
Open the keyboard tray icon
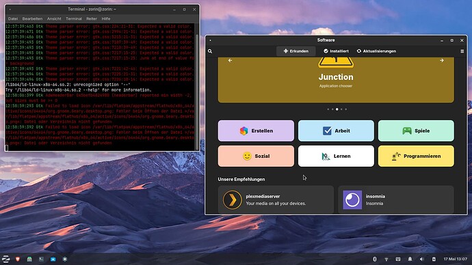tap(398, 259)
